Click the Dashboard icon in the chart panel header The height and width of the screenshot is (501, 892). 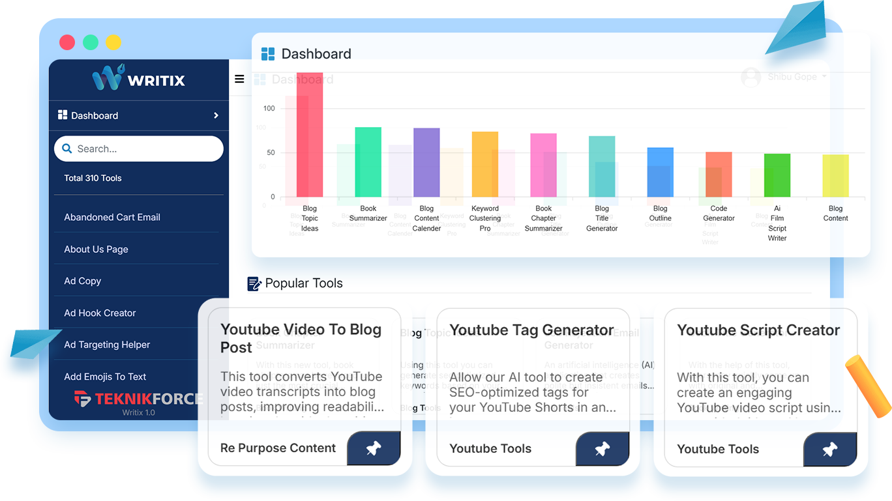tap(268, 54)
